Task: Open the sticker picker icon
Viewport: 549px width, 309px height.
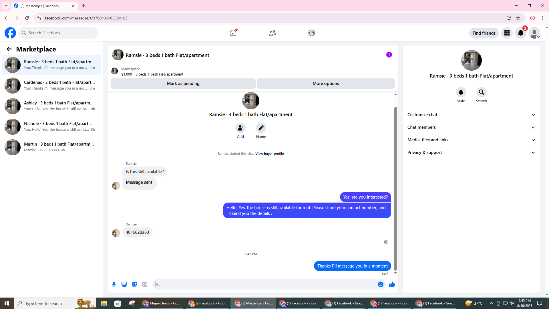Action: click(134, 284)
